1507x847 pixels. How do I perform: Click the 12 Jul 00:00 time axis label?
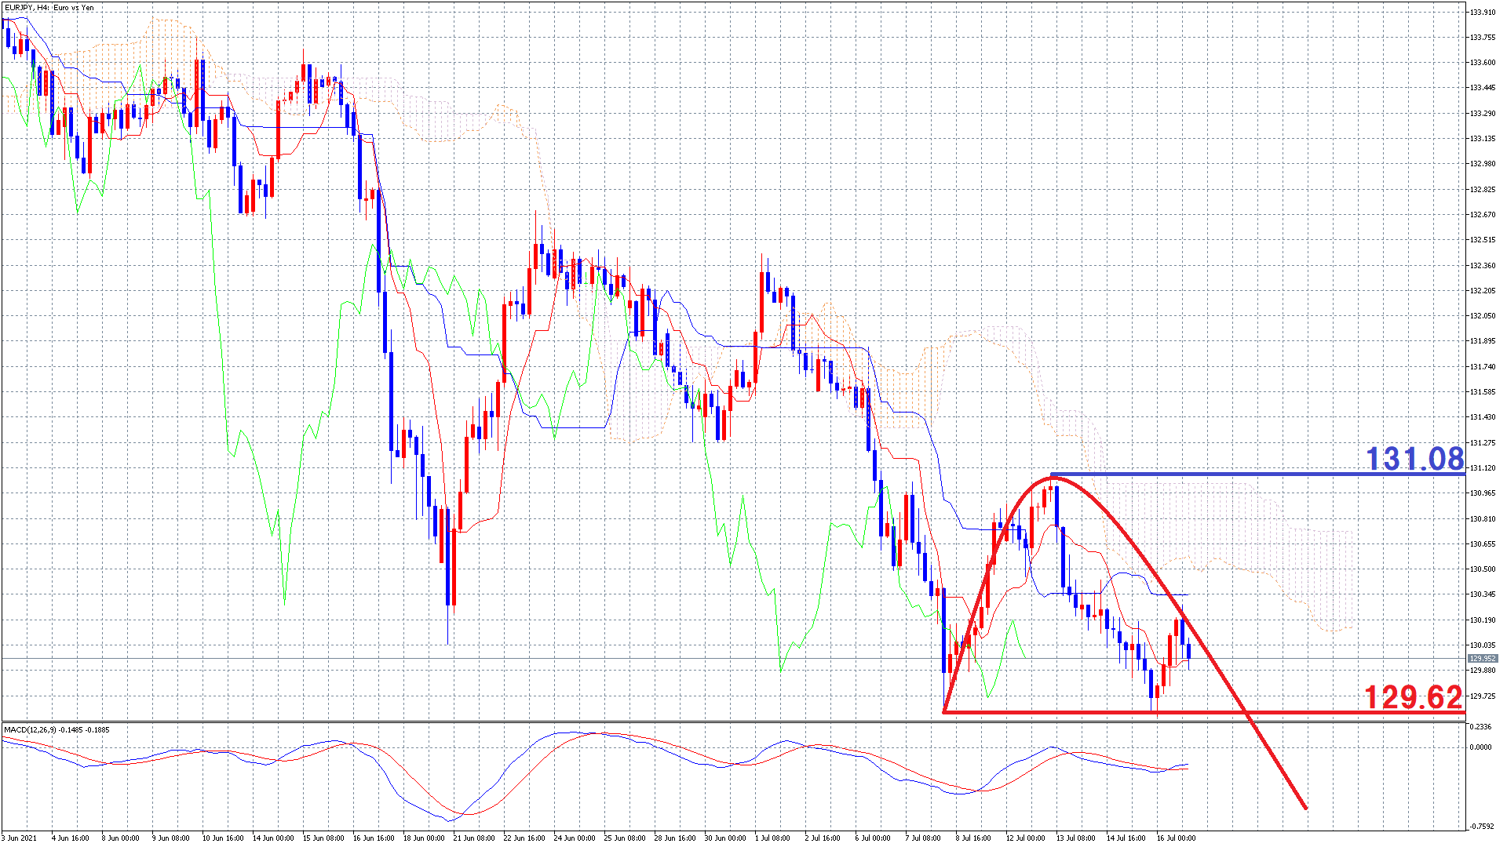tap(1025, 838)
